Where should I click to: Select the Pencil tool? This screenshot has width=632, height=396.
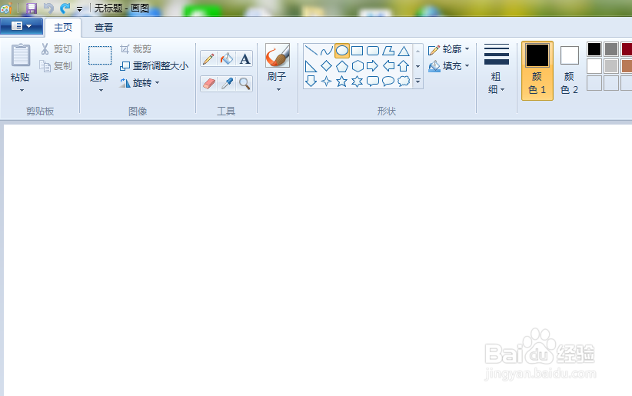(209, 59)
